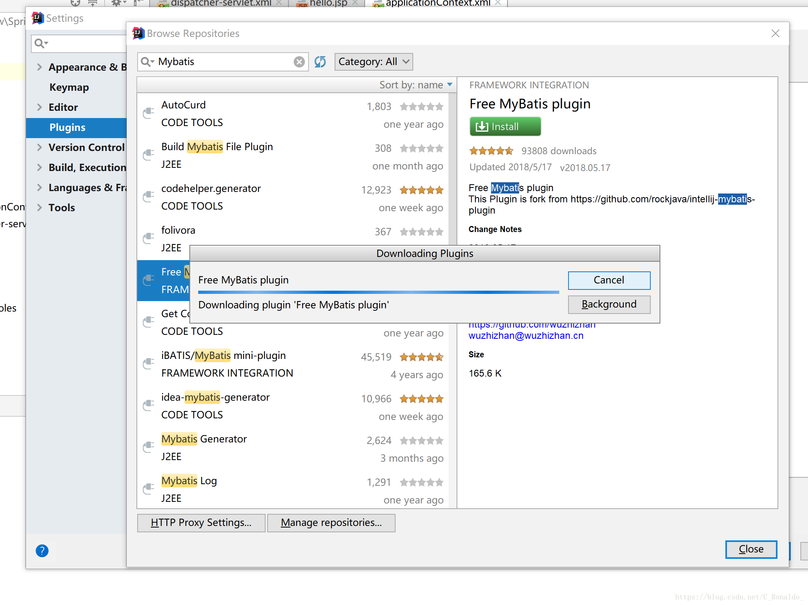Viewport: 808px width, 605px height.
Task: Click the plugin search input field
Action: point(223,62)
